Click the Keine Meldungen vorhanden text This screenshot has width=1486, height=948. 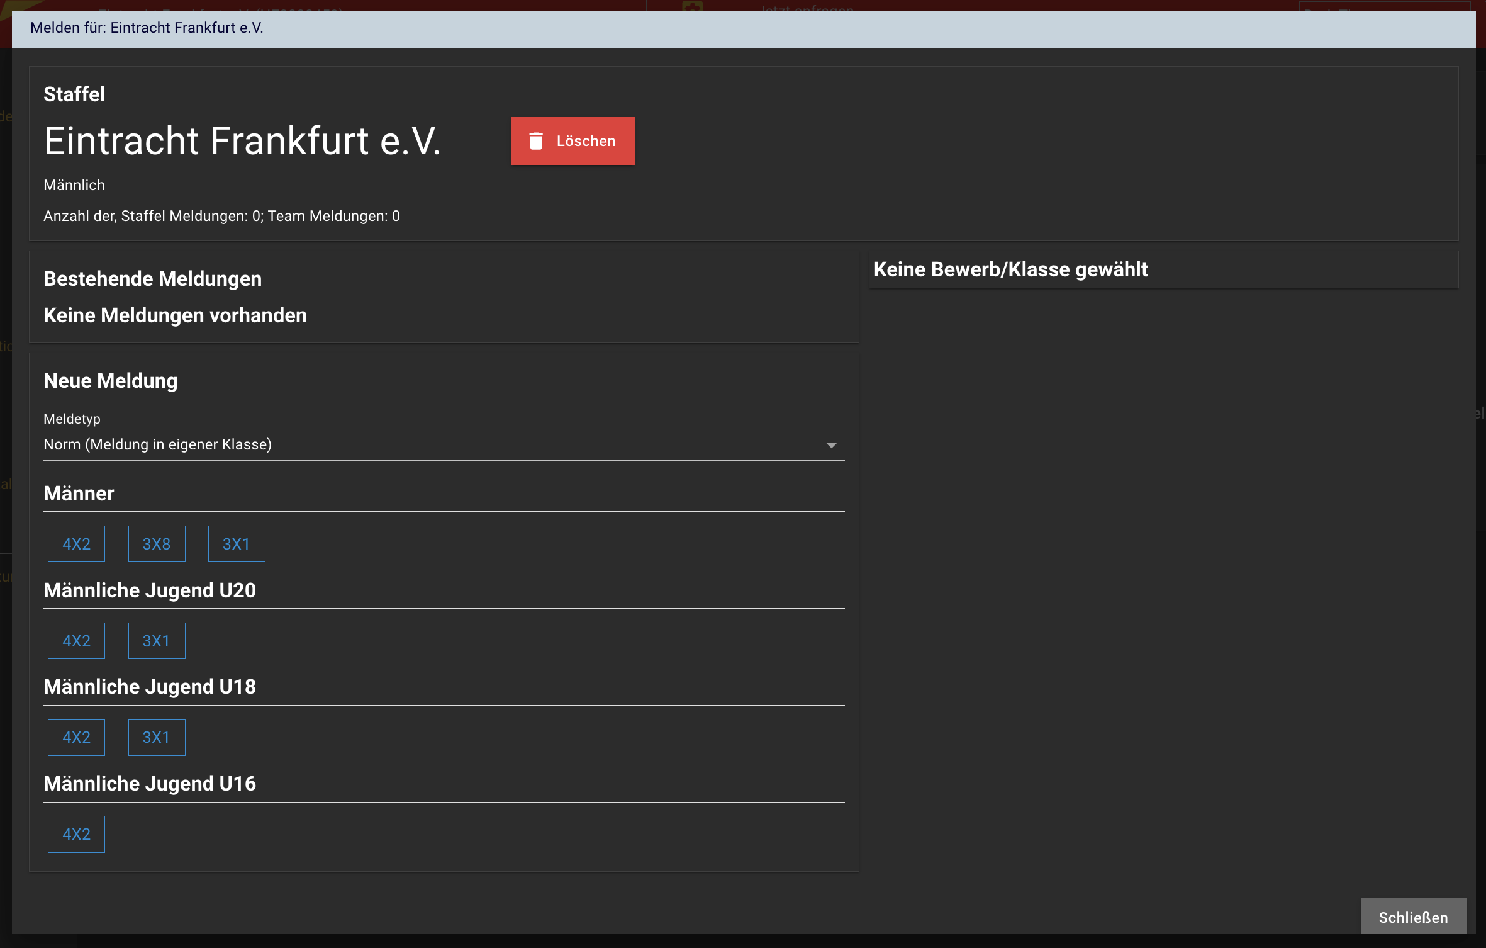[175, 315]
